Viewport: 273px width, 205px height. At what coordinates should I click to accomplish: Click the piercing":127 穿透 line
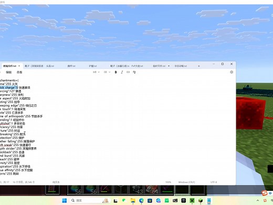[x=10, y=91]
